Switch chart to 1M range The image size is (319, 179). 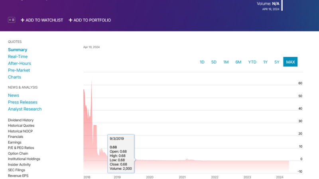click(x=226, y=62)
